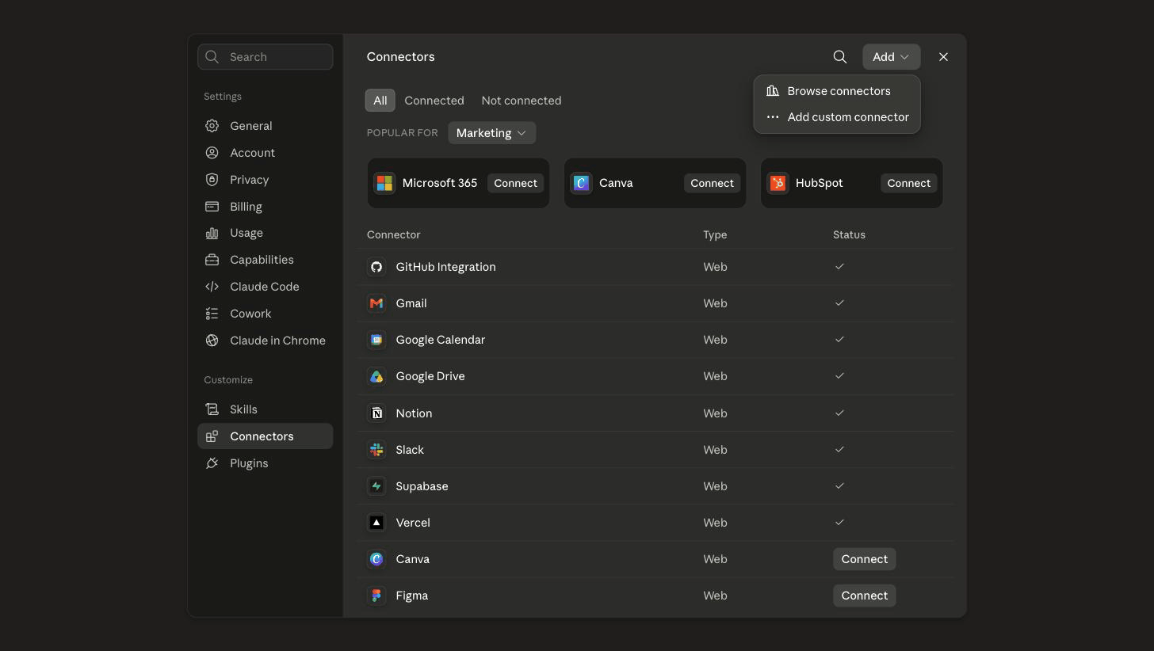1154x651 pixels.
Task: Click the Skills scroll icon
Action: (212, 409)
